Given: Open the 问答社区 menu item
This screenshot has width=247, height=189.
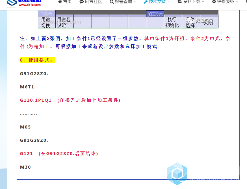Looking at the screenshot, I should (x=91, y=2).
